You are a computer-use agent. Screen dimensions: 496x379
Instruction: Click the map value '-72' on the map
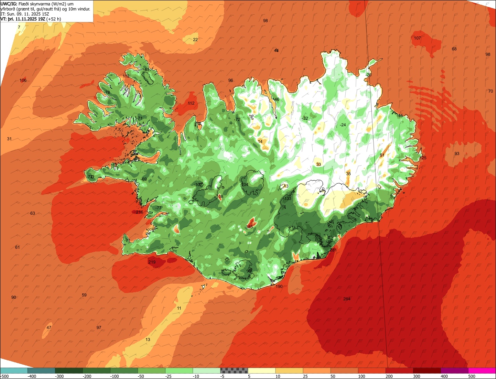tap(237, 119)
